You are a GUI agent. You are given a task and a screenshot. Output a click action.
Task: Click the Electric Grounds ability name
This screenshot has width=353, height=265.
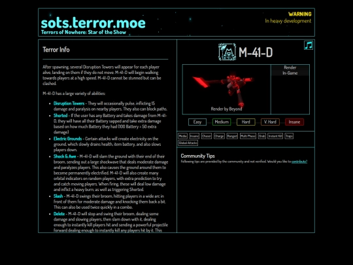67,139
